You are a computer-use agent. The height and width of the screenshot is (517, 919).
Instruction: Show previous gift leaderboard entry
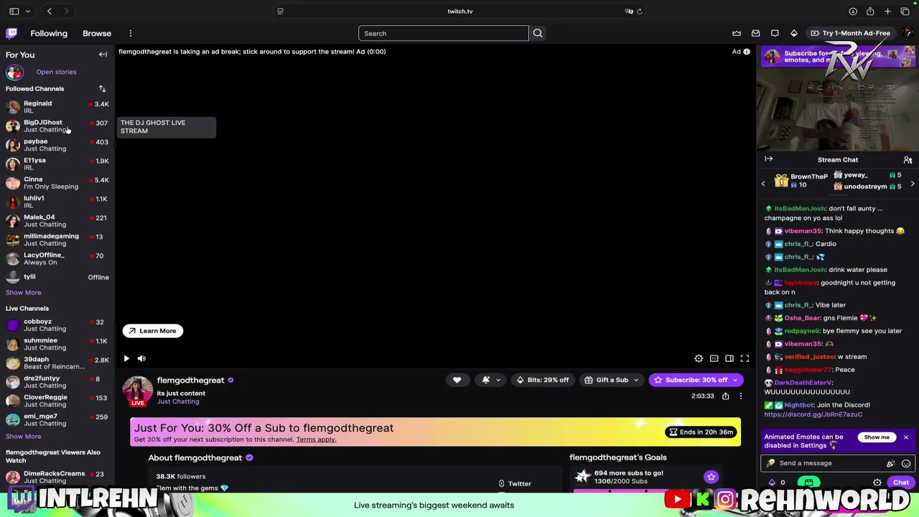tap(763, 184)
